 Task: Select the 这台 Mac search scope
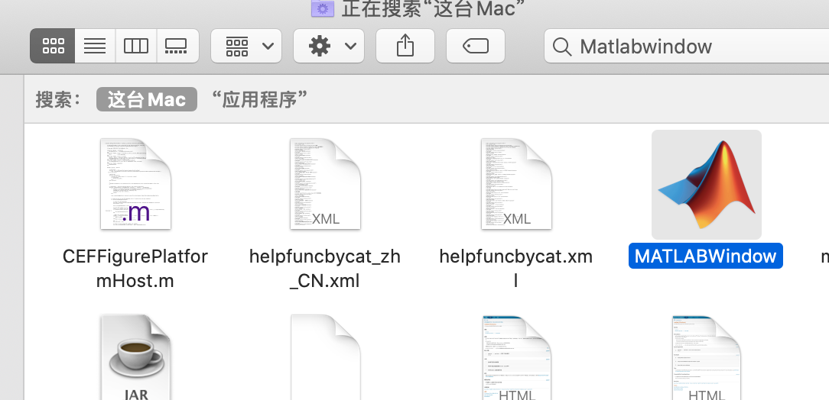click(x=146, y=99)
